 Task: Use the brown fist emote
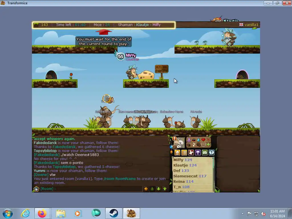198,145
